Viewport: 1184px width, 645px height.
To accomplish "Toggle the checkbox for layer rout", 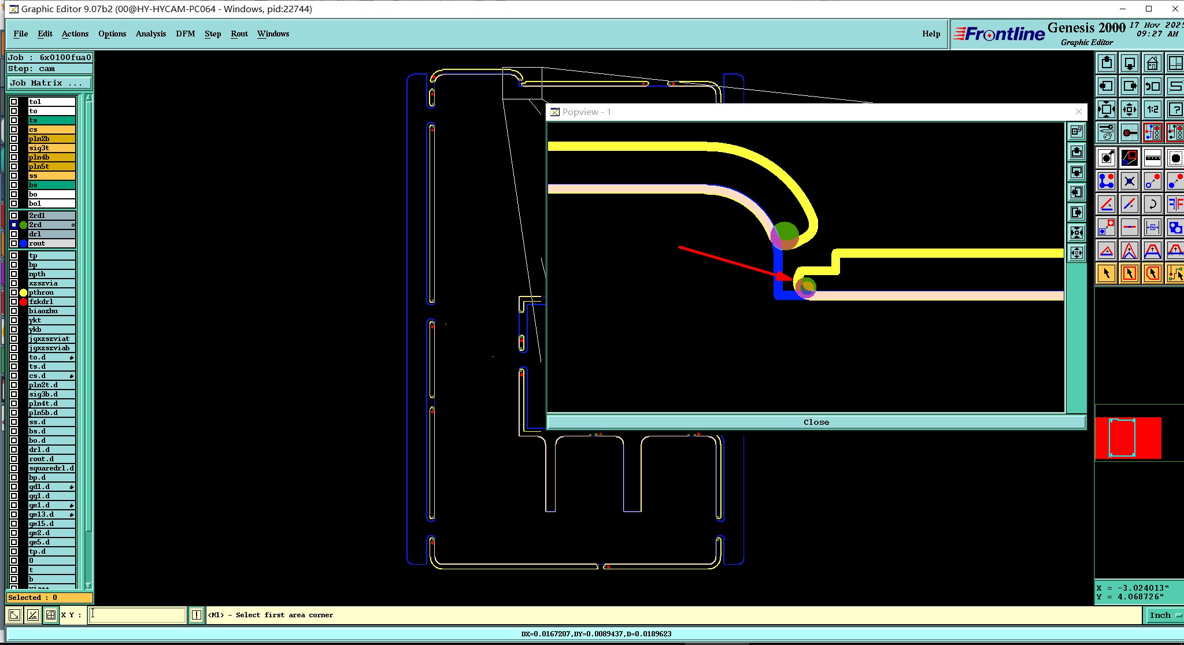I will pos(14,243).
